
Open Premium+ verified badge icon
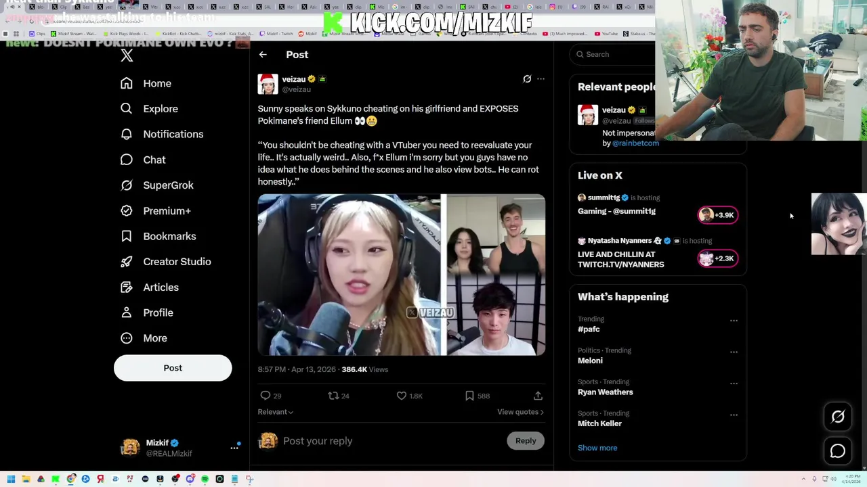pos(126,210)
